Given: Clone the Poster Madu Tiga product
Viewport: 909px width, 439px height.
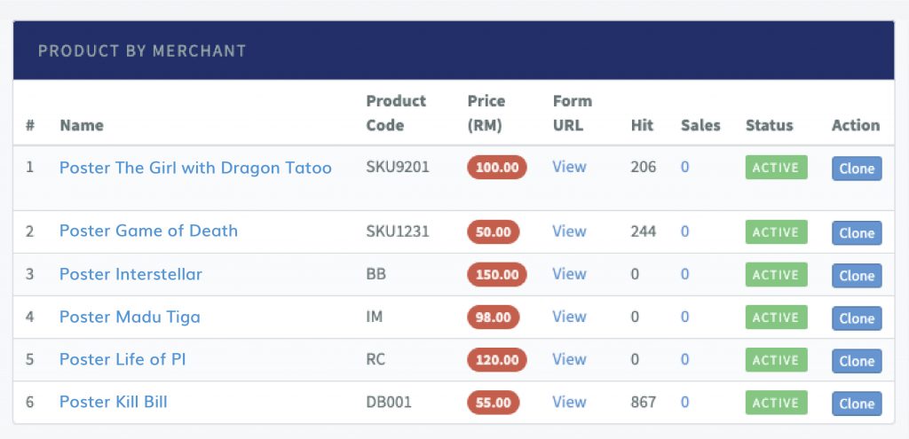Looking at the screenshot, I should click(x=857, y=318).
